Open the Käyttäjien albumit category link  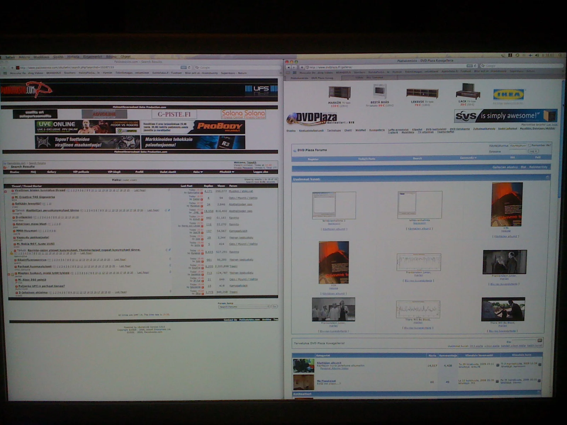[x=329, y=363]
